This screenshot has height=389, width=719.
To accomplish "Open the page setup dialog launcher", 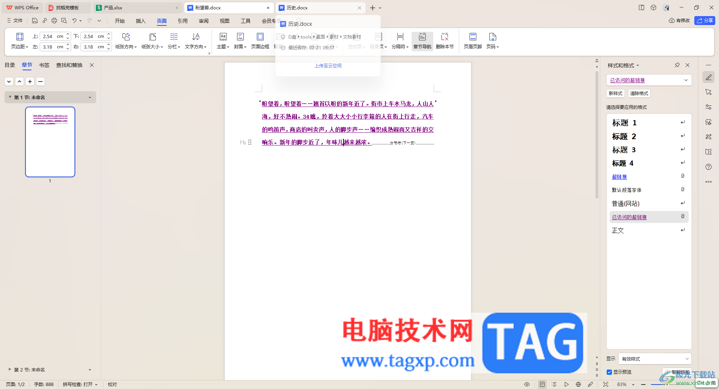I will click(x=209, y=53).
